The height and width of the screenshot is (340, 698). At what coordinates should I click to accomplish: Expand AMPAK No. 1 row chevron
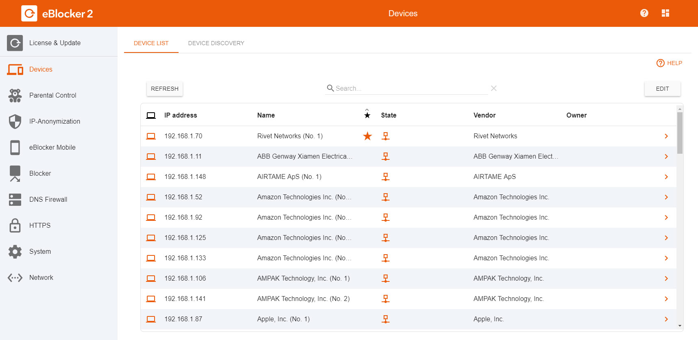(x=666, y=279)
